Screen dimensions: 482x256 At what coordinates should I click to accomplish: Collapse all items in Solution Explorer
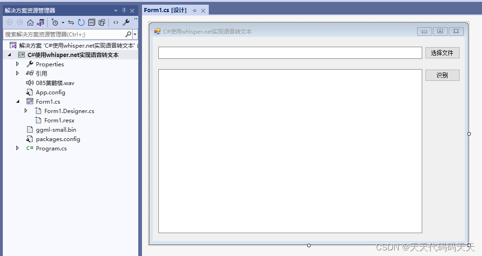point(92,22)
